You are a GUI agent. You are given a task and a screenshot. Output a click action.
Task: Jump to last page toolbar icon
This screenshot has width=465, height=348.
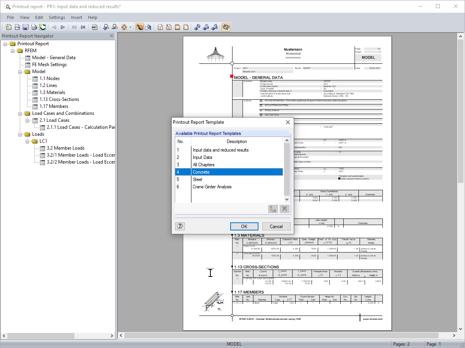pos(83,27)
